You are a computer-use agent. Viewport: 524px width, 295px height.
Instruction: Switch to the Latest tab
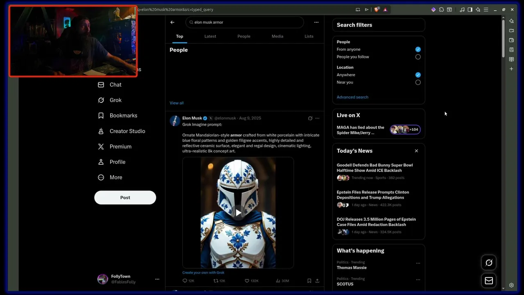[x=210, y=36]
